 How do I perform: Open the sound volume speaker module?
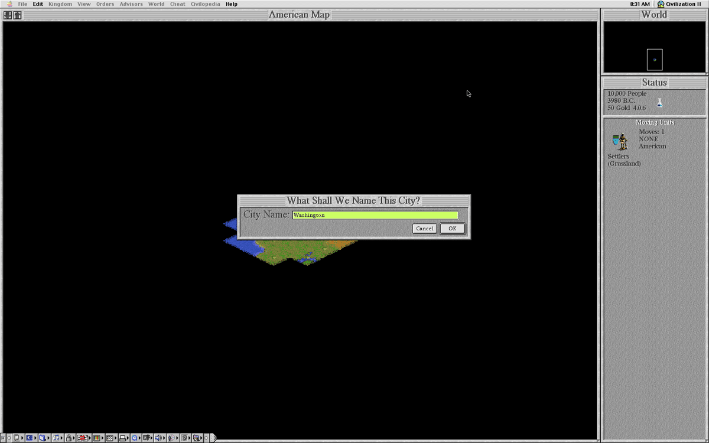click(x=160, y=438)
